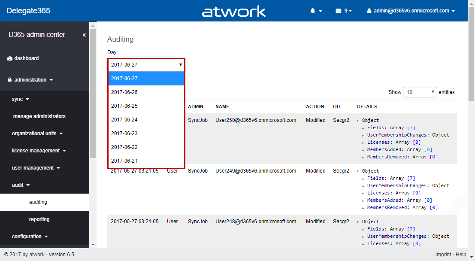Open manage administrators page
The height and width of the screenshot is (261, 475).
[39, 116]
